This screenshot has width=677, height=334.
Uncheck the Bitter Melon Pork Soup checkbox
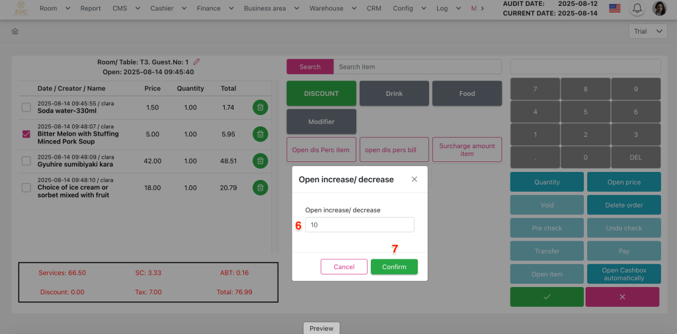26,134
